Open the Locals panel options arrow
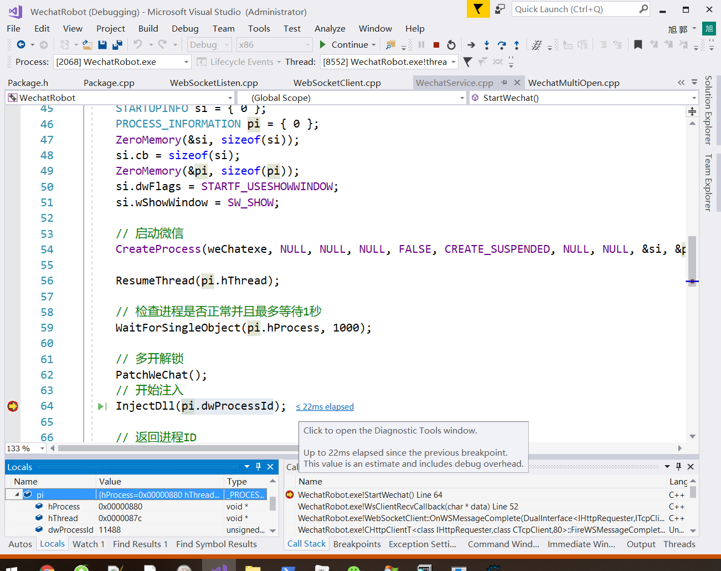The height and width of the screenshot is (571, 721). click(247, 467)
